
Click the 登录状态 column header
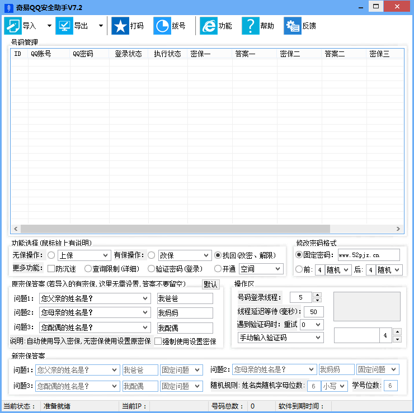pyautogui.click(x=128, y=54)
